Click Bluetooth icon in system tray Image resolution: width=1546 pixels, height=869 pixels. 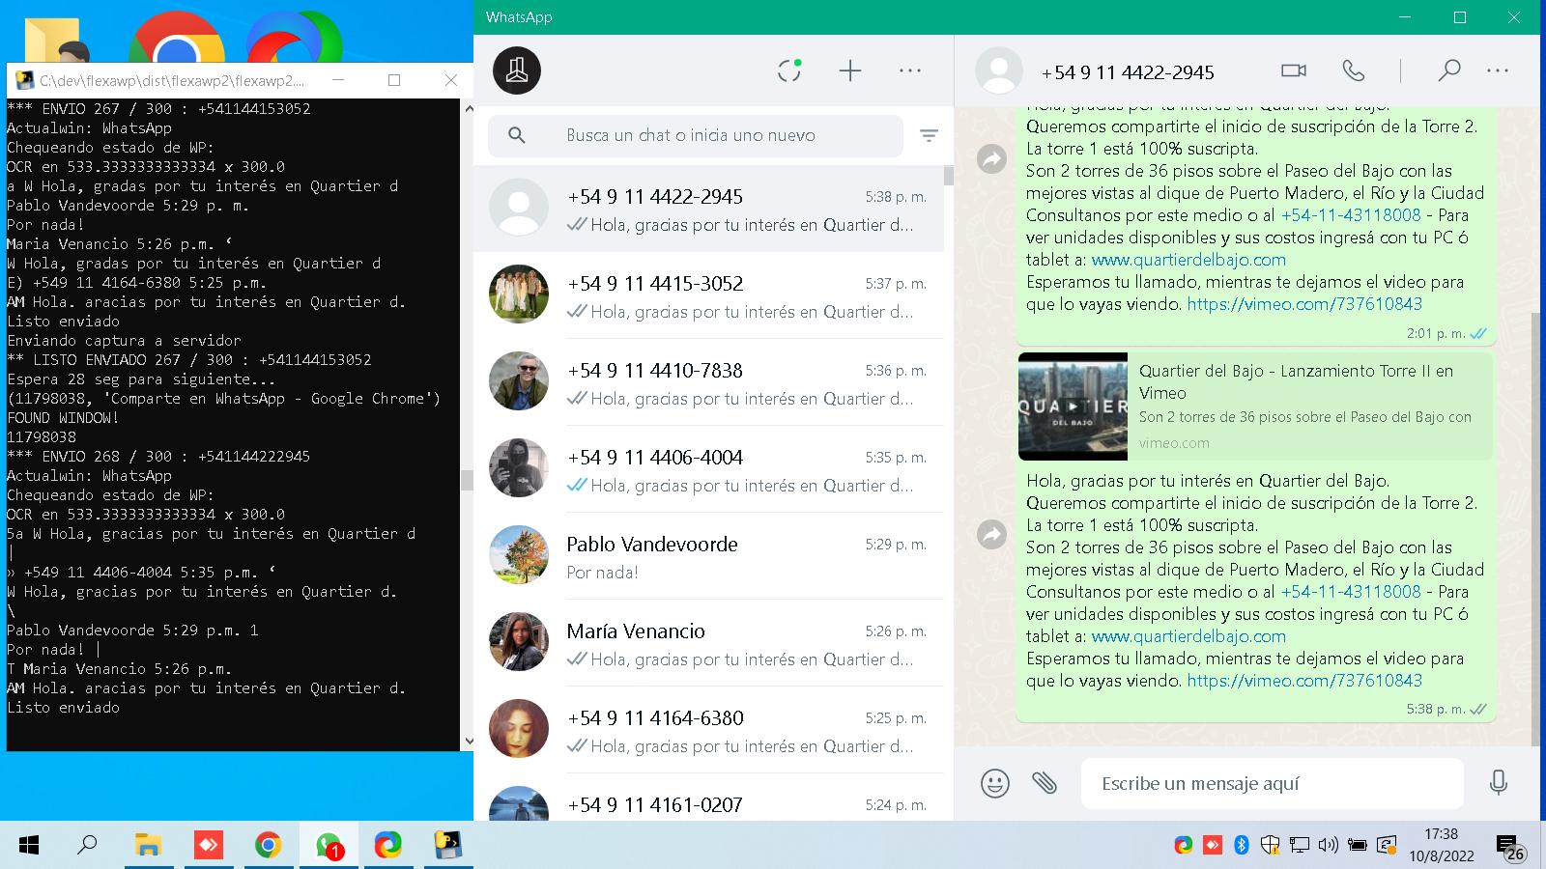coord(1242,846)
